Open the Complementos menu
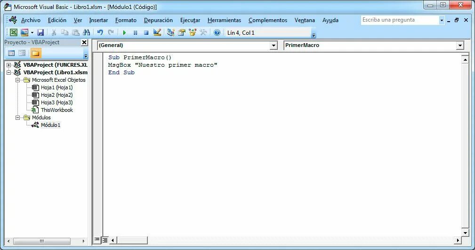Image resolution: width=475 pixels, height=250 pixels. (x=268, y=20)
